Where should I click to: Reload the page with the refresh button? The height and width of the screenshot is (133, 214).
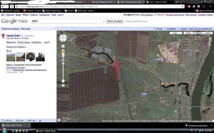point(12,6)
